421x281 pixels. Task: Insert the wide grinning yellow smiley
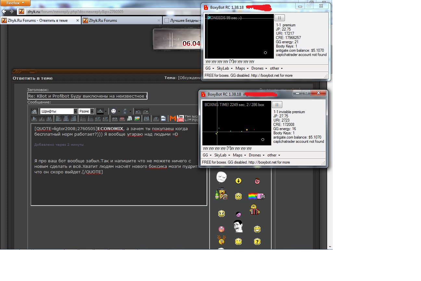(257, 229)
